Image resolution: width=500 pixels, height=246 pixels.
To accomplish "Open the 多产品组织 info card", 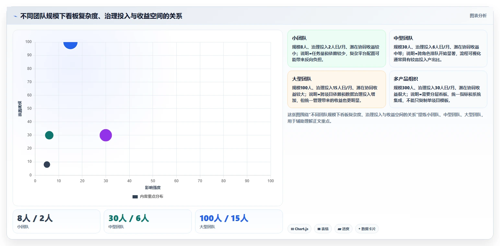I will click(x=438, y=89).
